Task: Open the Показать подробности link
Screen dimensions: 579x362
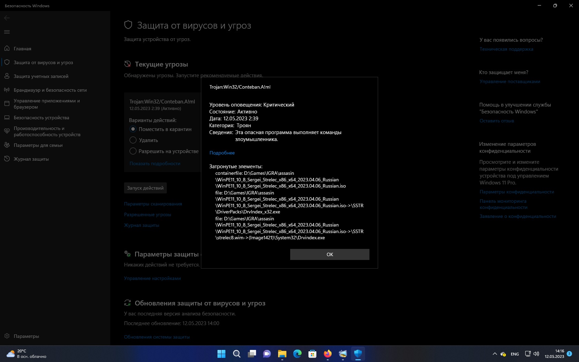Action: (155, 163)
